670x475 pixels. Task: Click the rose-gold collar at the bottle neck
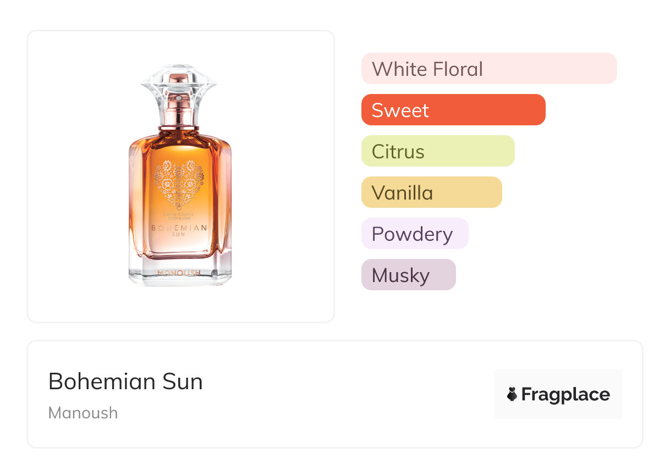click(x=179, y=129)
